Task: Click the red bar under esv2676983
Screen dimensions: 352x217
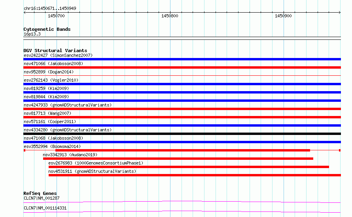Action: click(189, 167)
